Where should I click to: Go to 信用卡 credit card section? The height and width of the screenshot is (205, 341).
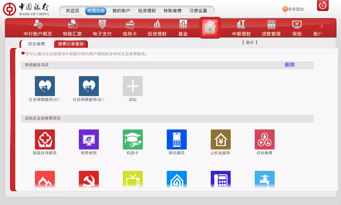(x=130, y=28)
